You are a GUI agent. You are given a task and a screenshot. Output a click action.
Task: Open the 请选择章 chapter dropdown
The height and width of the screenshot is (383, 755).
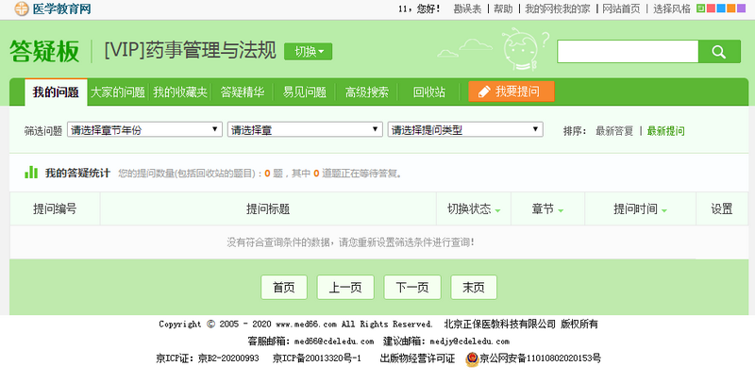pyautogui.click(x=304, y=129)
